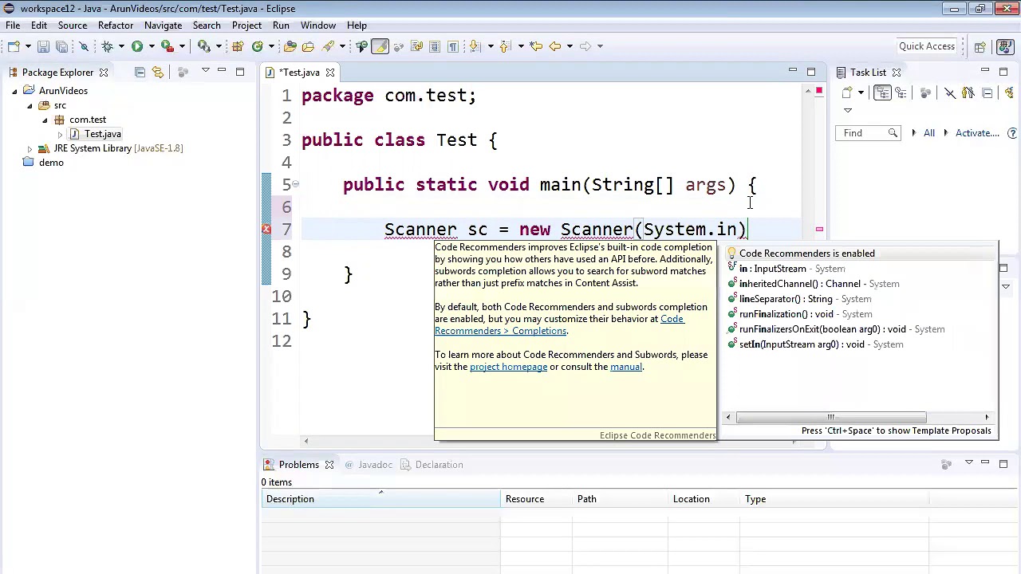Viewport: 1021px width, 574px height.
Task: Click the Open Perspective icon
Action: 980,46
